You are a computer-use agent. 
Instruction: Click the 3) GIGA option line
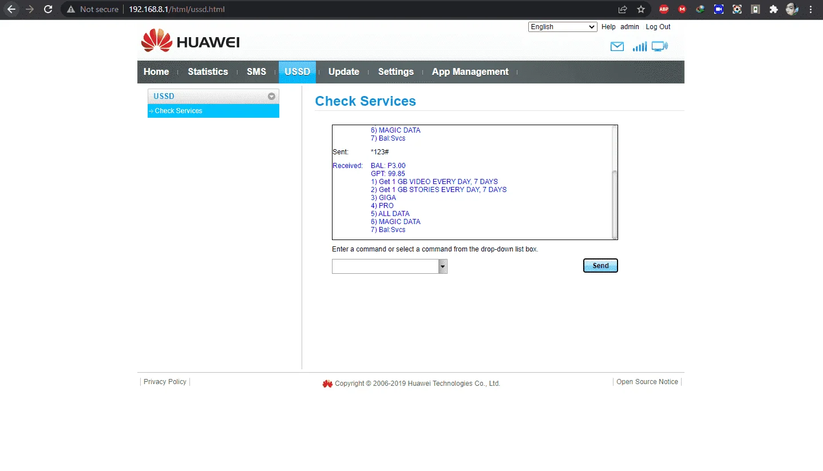383,198
